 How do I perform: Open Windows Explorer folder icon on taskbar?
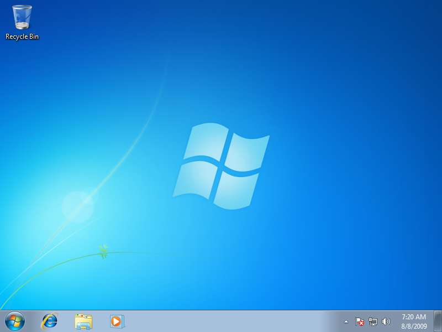[x=83, y=321]
